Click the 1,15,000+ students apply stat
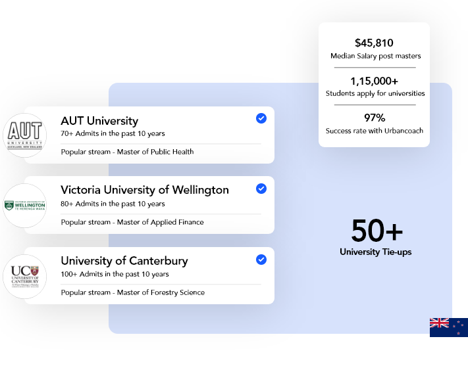This screenshot has height=366, width=468. [x=375, y=87]
